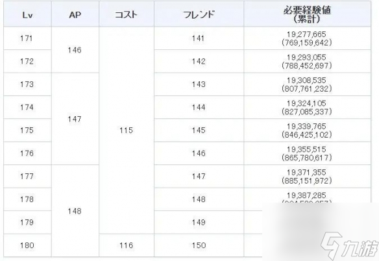This screenshot has width=379, height=261.
Task: Select the friend value 141 cell
Action: point(199,38)
